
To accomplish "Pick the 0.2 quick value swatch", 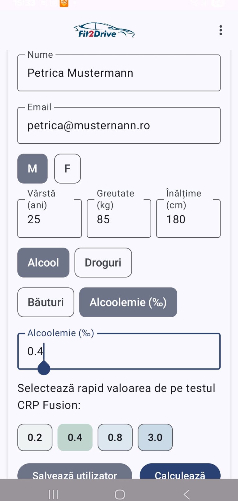I will coord(35,437).
